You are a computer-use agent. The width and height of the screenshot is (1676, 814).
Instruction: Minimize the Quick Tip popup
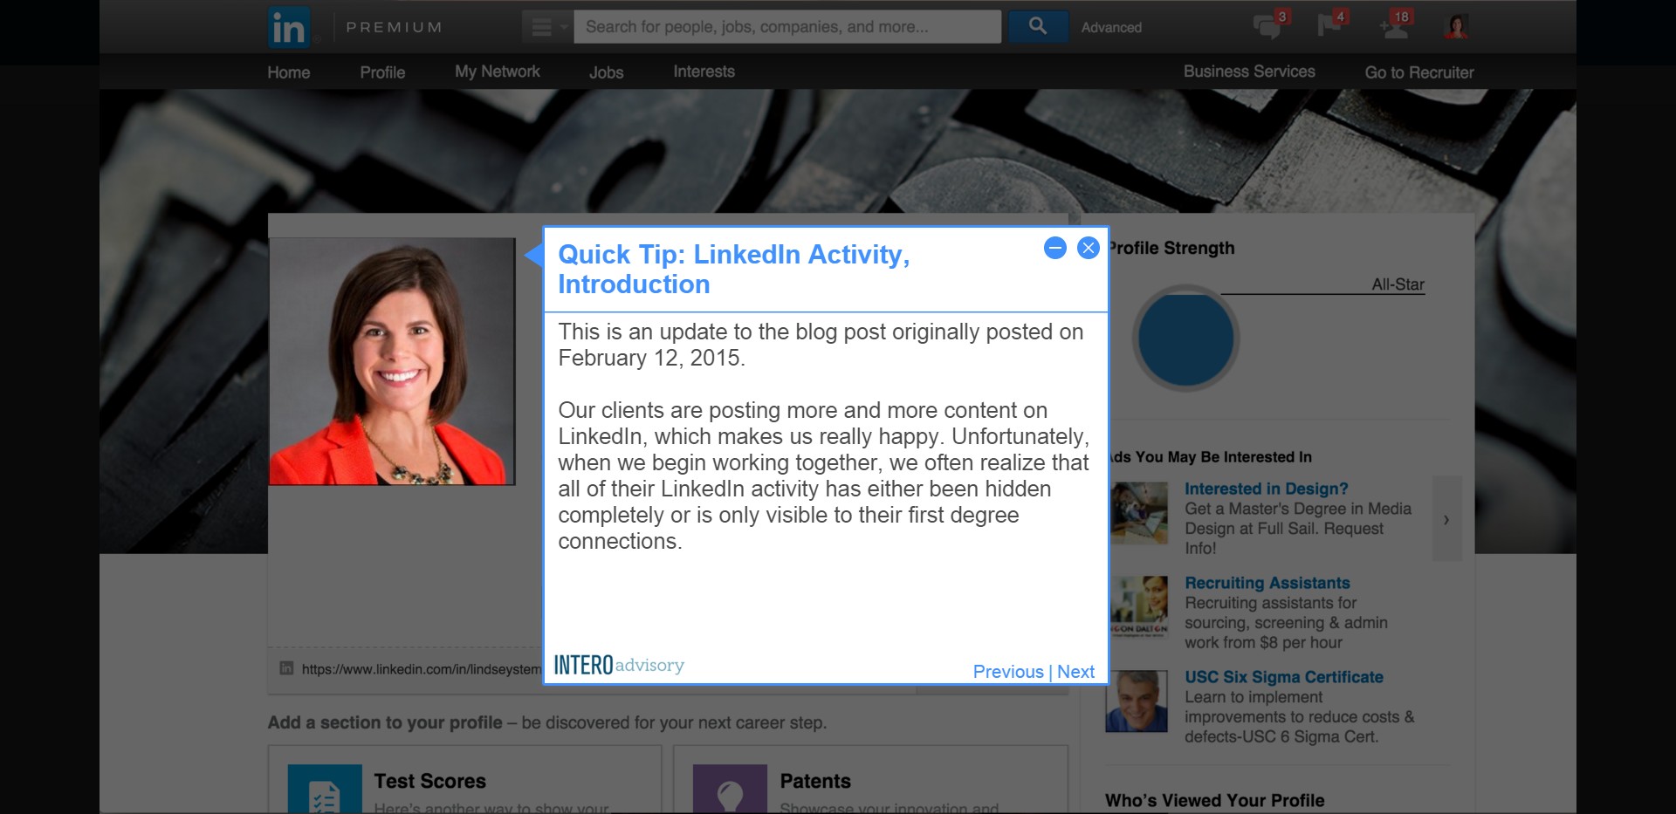1054,249
